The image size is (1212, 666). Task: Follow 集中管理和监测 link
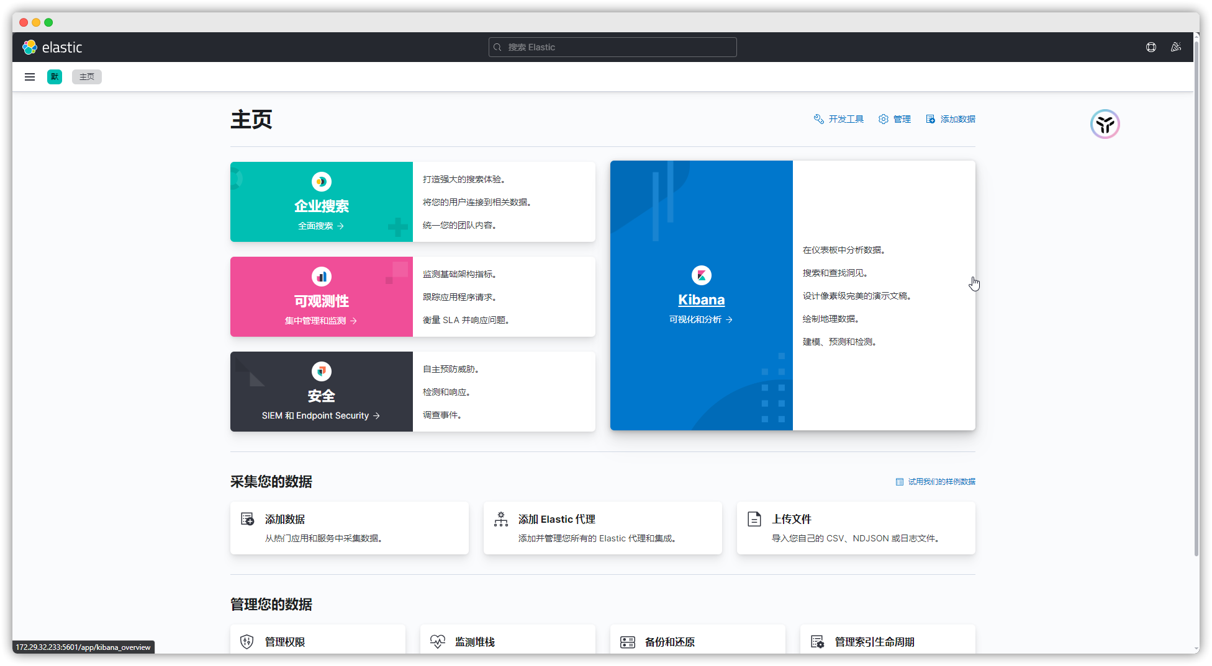point(321,321)
